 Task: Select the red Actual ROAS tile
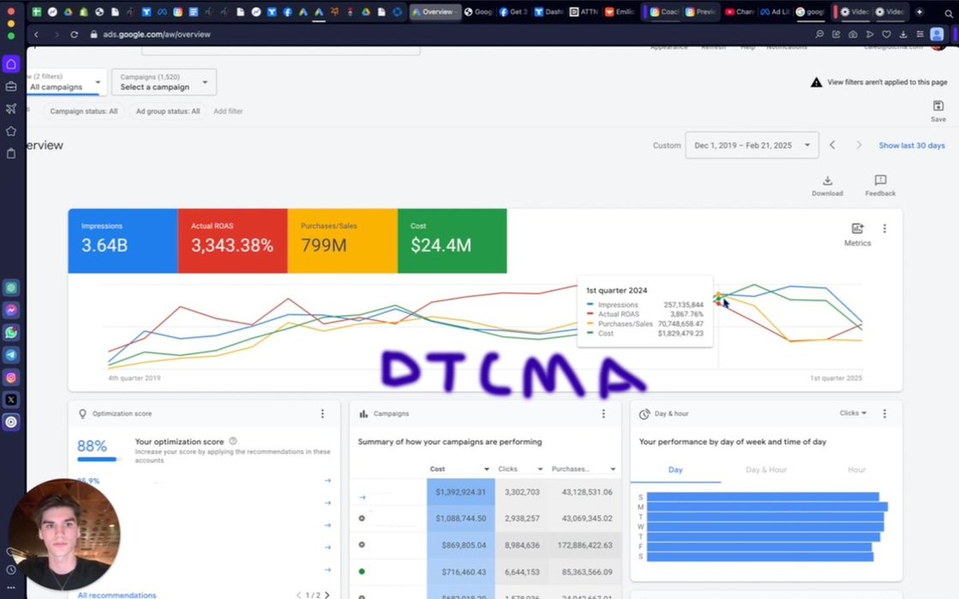pyautogui.click(x=232, y=240)
